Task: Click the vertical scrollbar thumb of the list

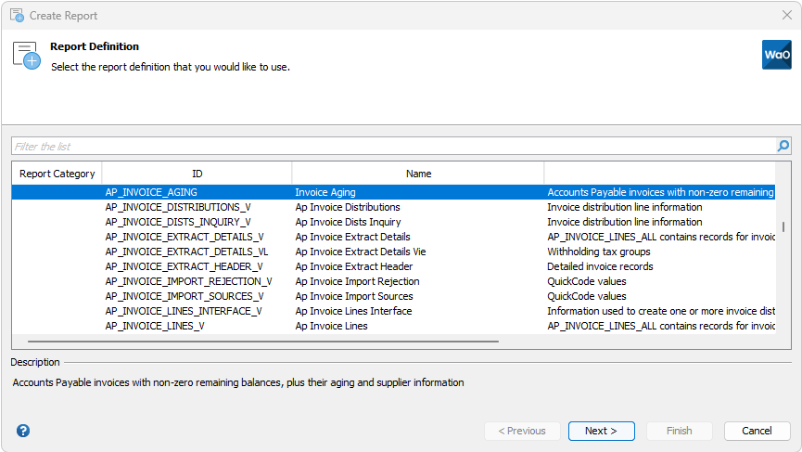Action: [783, 226]
